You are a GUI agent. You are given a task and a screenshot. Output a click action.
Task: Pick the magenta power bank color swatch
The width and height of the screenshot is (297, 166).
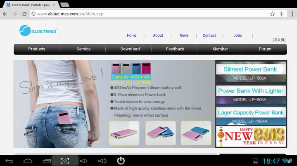146,69
